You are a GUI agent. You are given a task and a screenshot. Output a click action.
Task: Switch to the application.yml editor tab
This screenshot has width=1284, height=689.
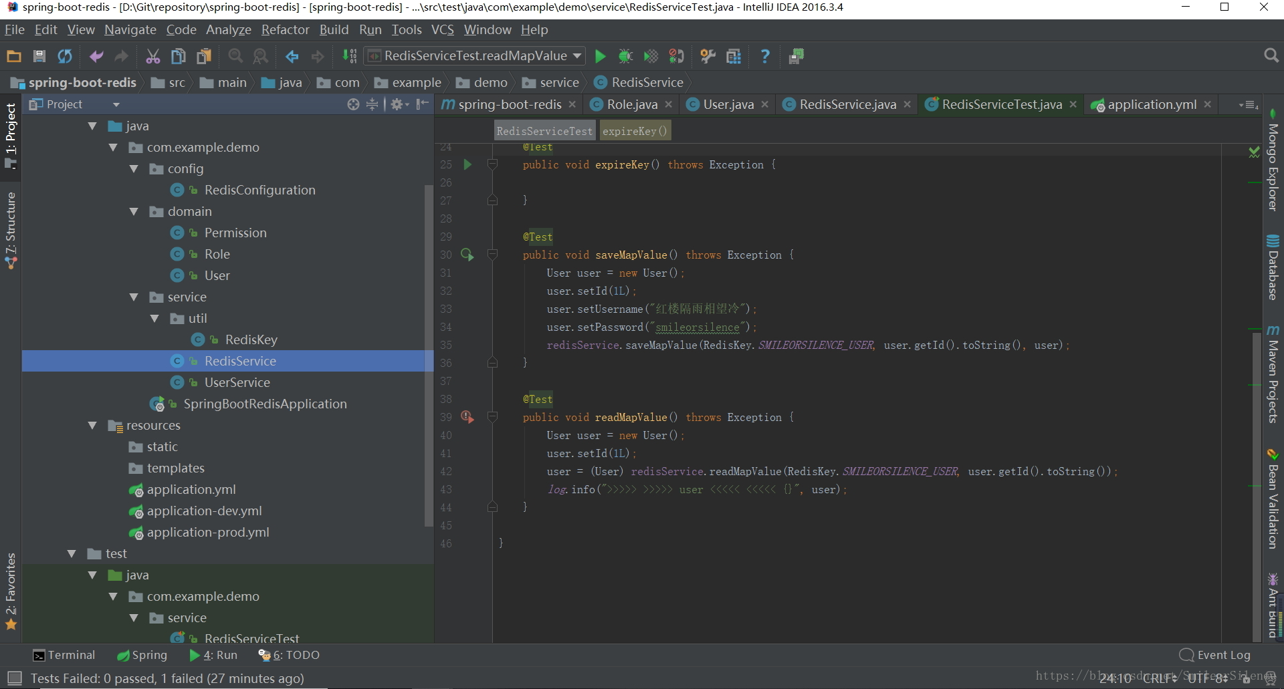(1152, 104)
